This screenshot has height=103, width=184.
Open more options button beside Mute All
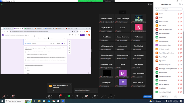click(x=176, y=97)
